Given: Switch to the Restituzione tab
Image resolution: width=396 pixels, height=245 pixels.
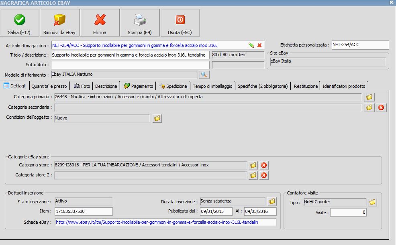Looking at the screenshot, I should point(306,86).
